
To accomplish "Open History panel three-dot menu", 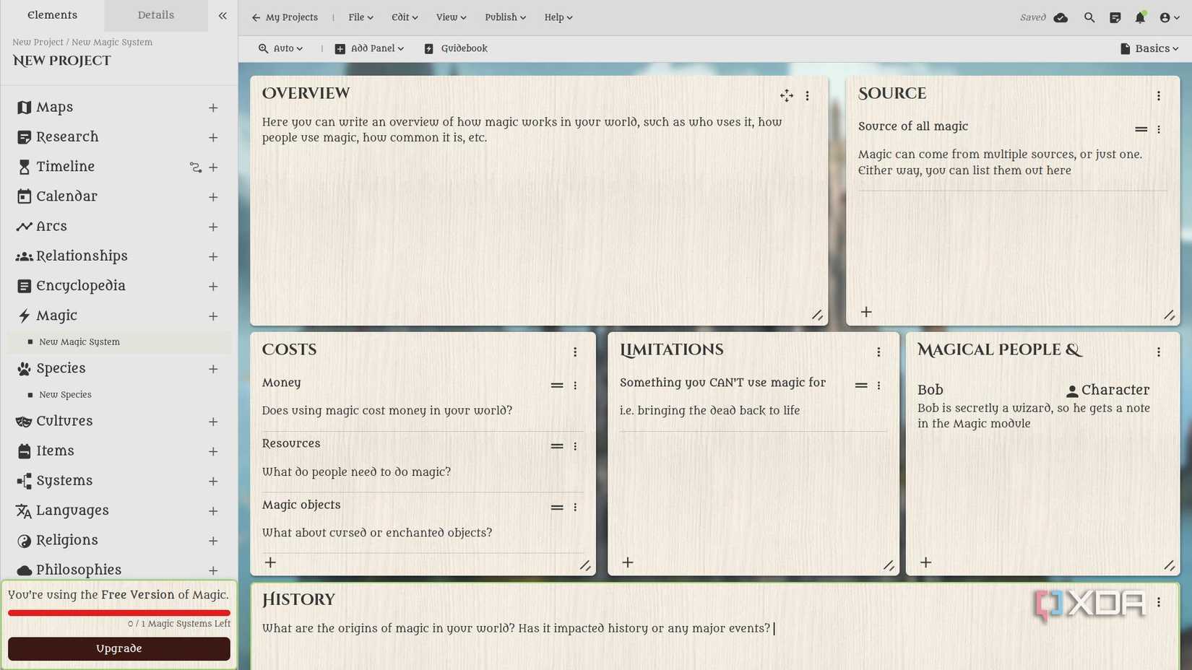I will (1158, 602).
